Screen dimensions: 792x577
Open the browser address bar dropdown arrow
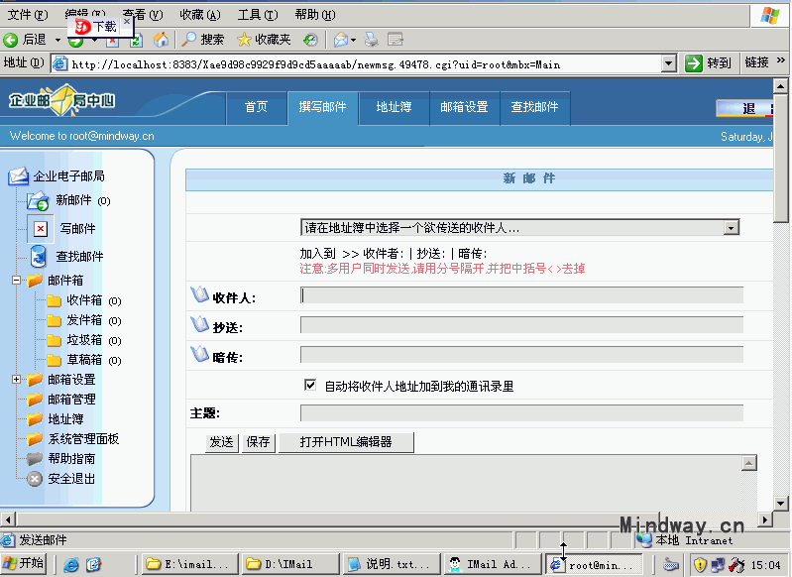pyautogui.click(x=669, y=63)
